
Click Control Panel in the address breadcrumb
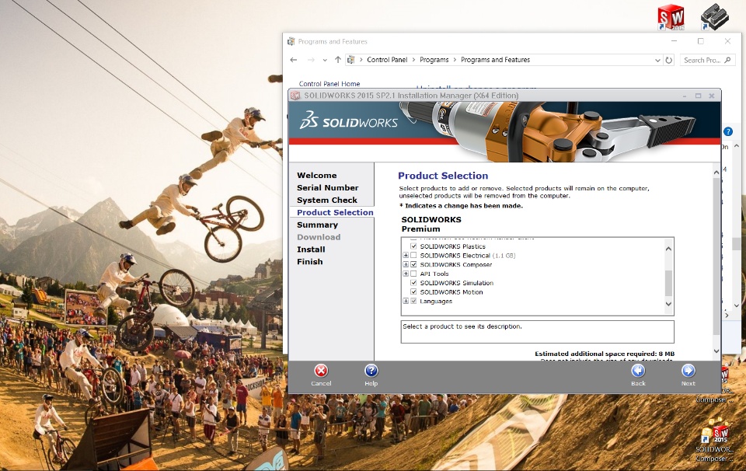pyautogui.click(x=387, y=60)
